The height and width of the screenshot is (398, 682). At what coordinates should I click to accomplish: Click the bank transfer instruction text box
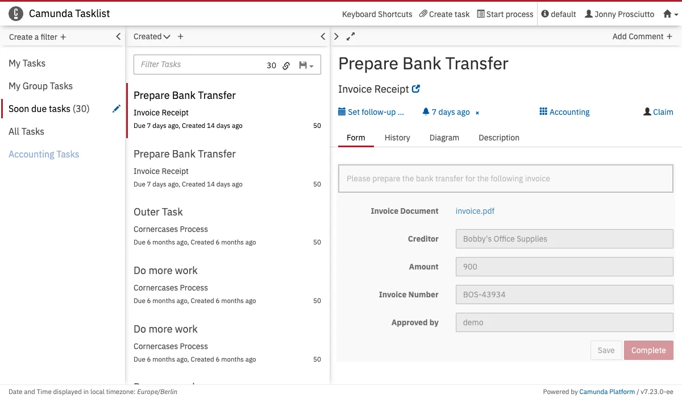[506, 179]
